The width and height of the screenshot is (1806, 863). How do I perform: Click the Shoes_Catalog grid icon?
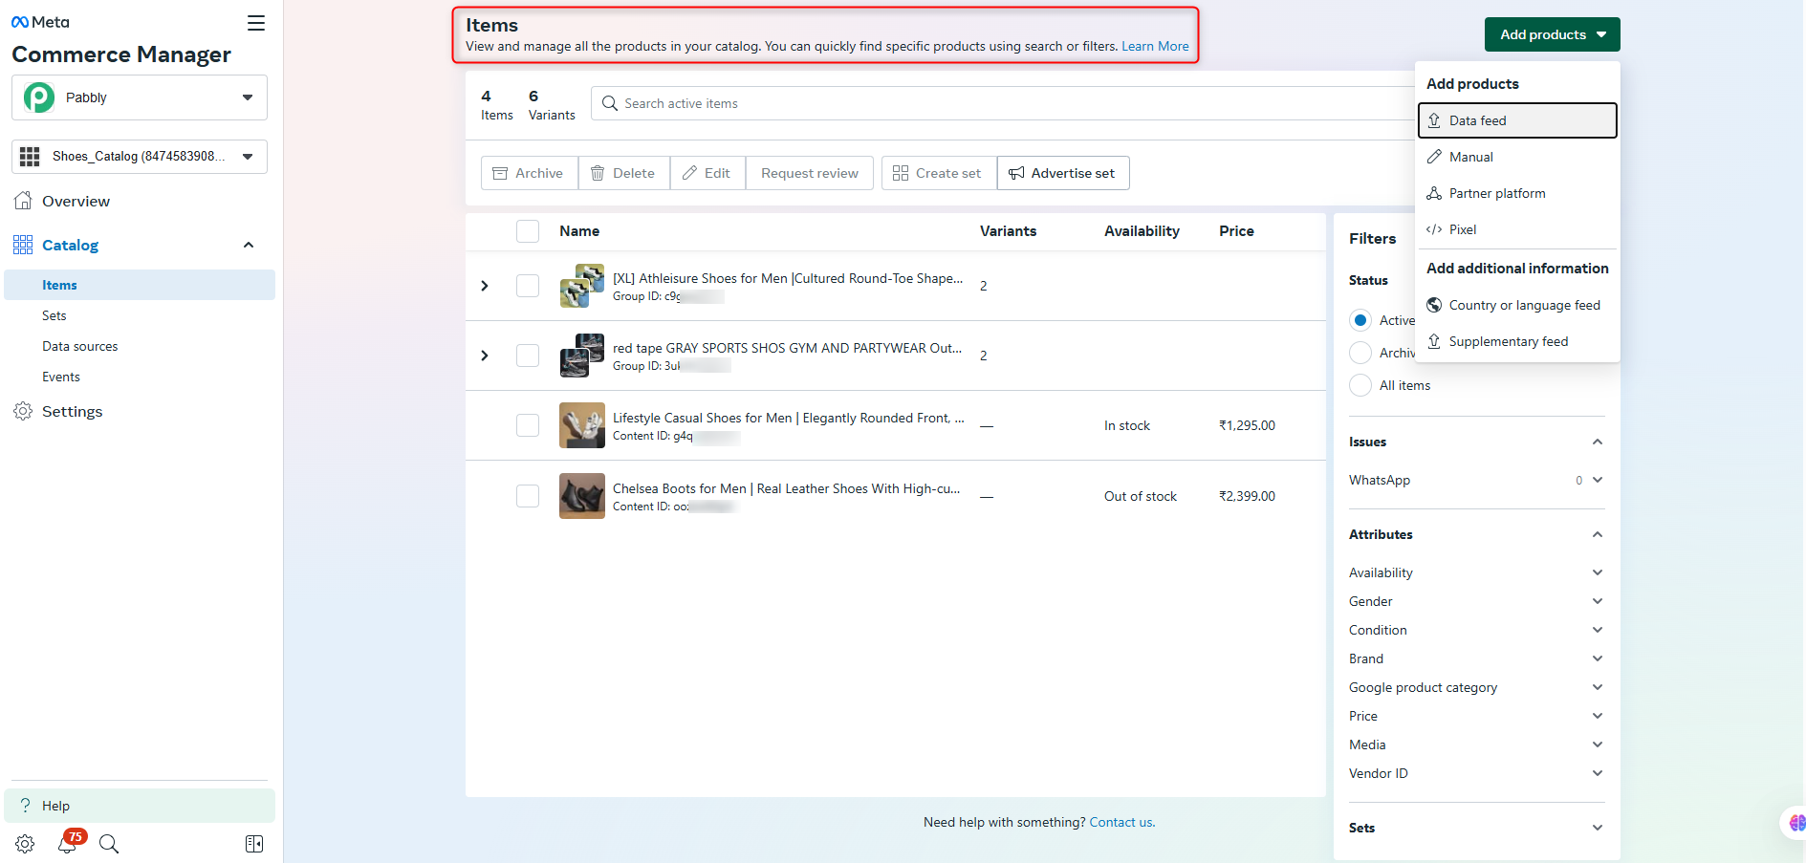(x=30, y=157)
